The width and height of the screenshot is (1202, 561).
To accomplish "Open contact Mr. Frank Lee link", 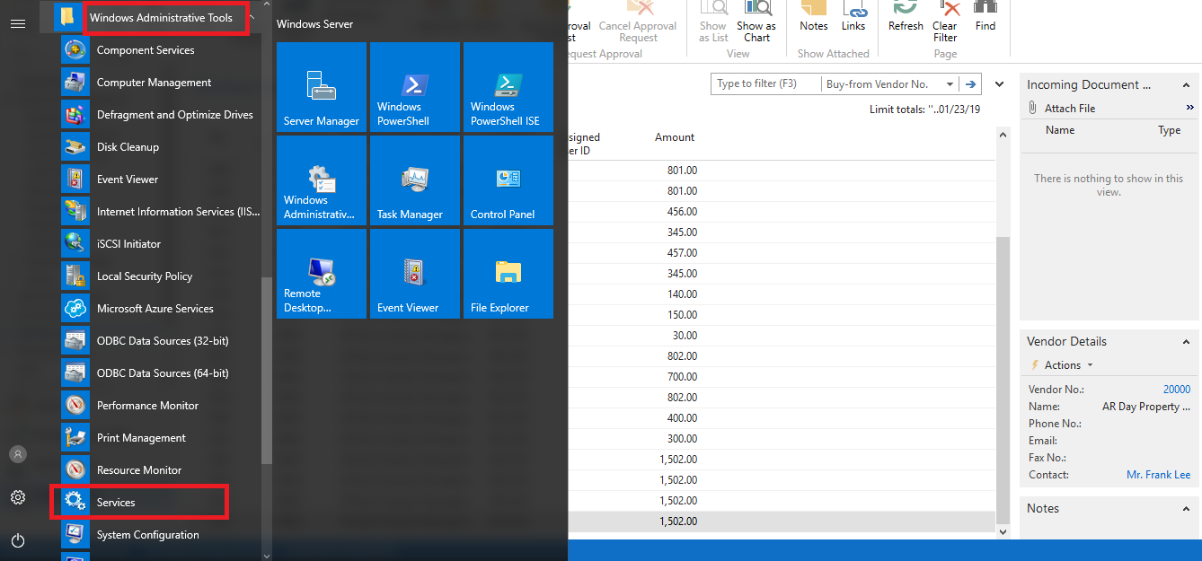I will tap(1159, 475).
